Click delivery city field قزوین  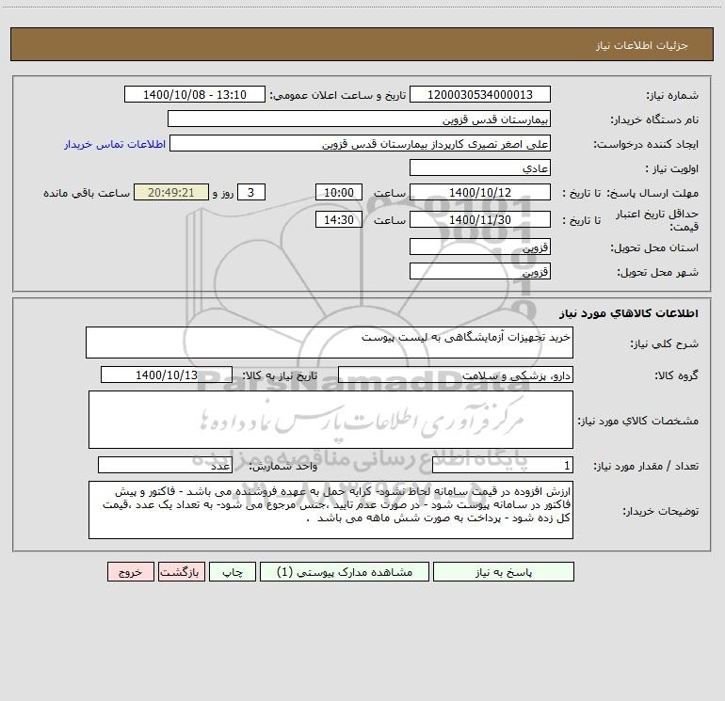point(480,271)
